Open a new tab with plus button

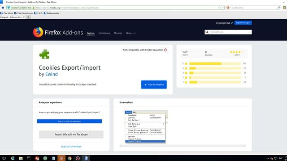28,17
